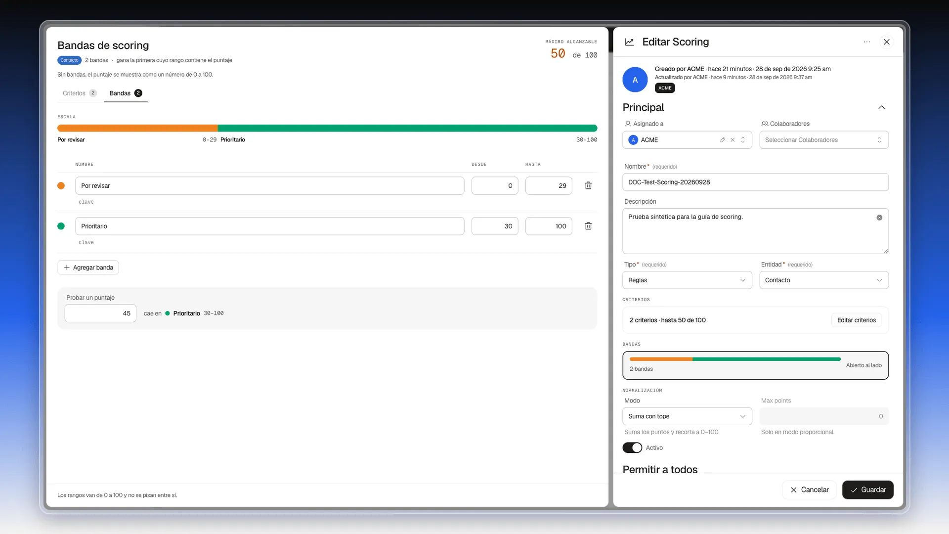Collapse the Principal section
The height and width of the screenshot is (534, 949).
881,107
